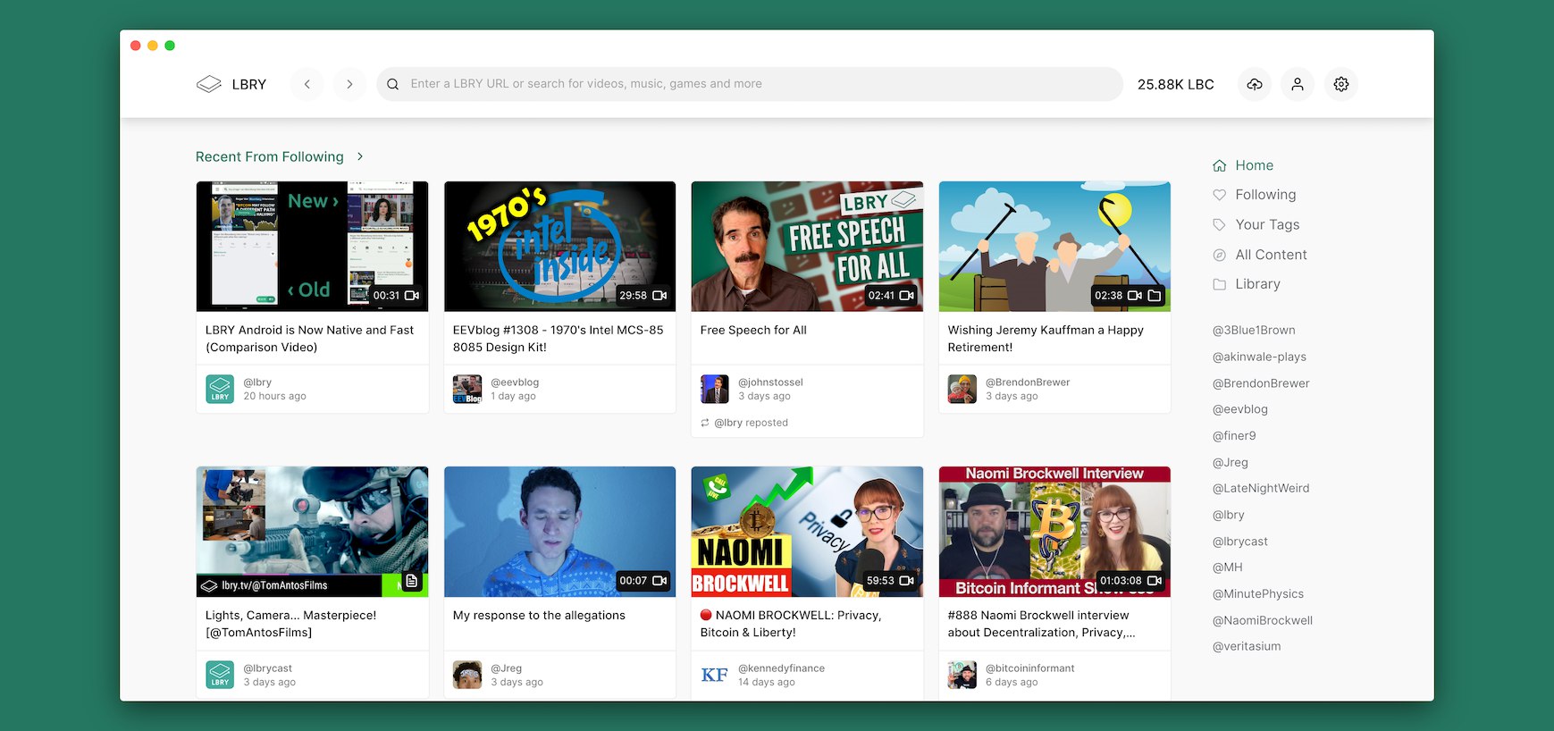Click the tag icon next to Your Tags

coord(1220,225)
